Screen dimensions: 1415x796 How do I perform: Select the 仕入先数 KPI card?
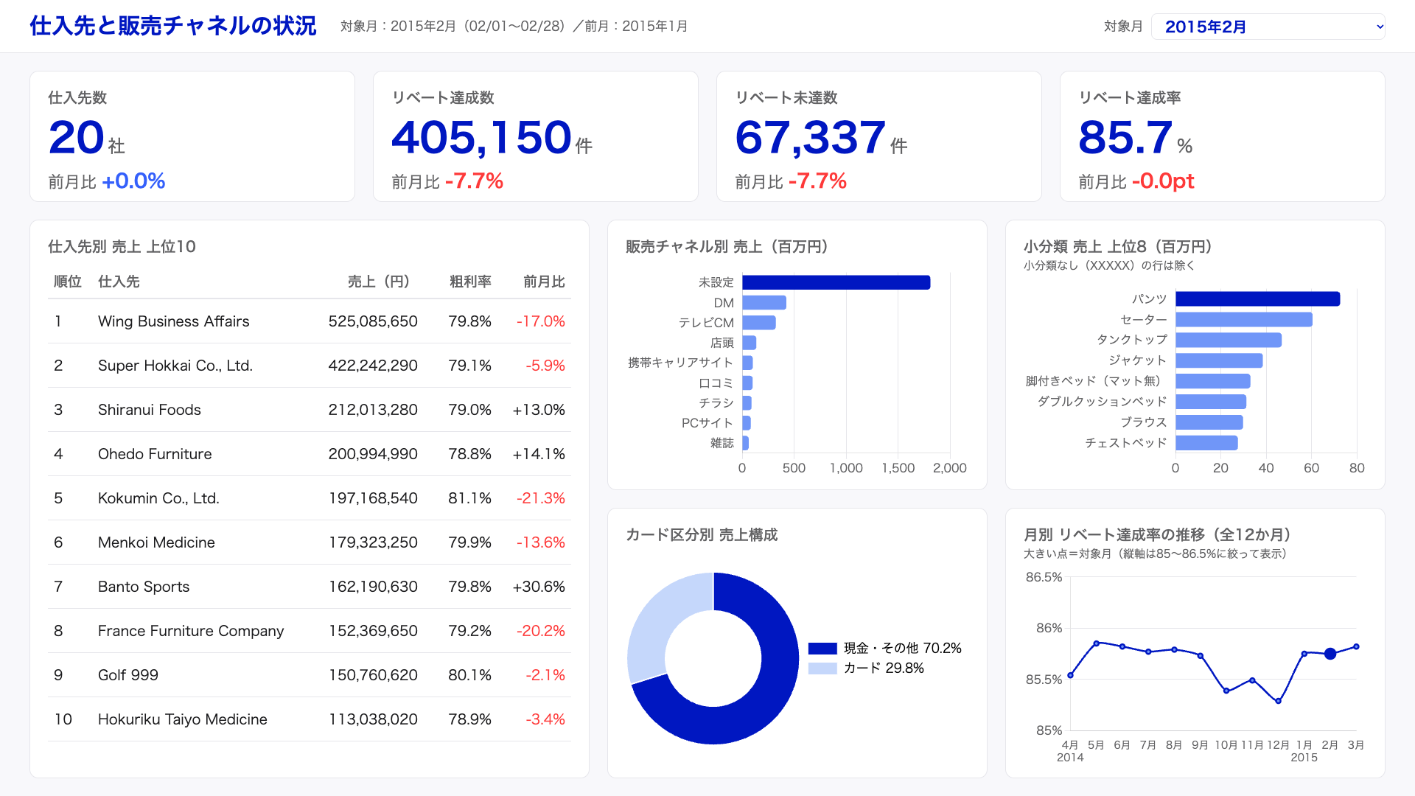click(x=192, y=136)
